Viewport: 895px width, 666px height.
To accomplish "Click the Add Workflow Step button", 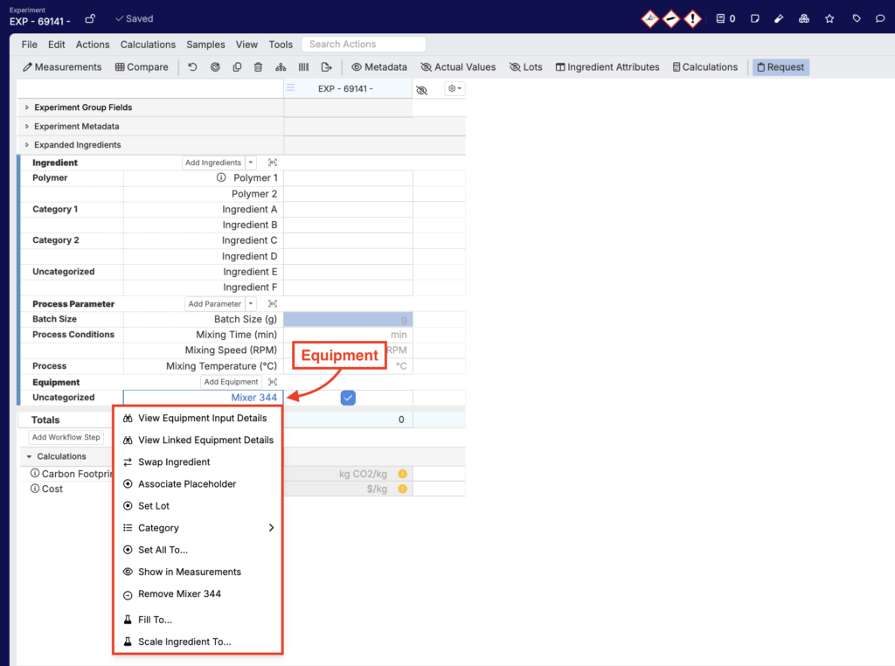I will pyautogui.click(x=66, y=437).
